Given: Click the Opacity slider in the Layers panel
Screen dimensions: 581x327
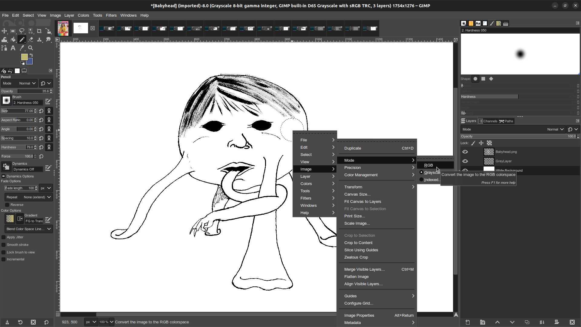Looking at the screenshot, I should pos(514,136).
